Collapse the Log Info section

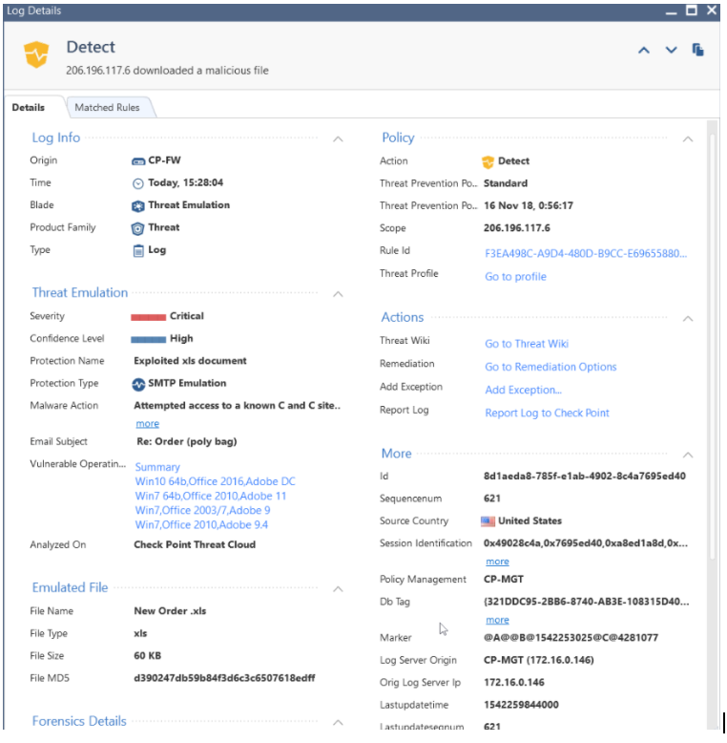[x=338, y=138]
